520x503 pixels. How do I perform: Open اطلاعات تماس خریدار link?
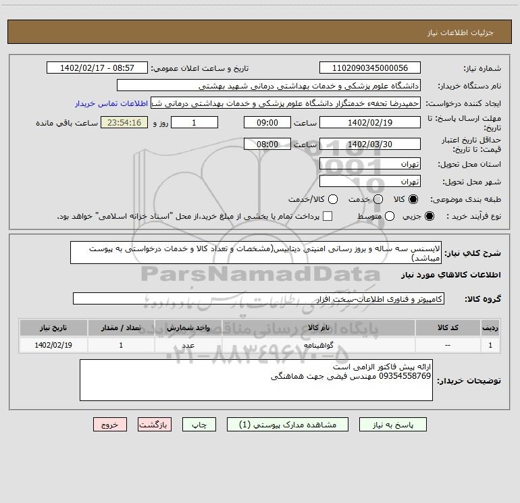(x=111, y=103)
